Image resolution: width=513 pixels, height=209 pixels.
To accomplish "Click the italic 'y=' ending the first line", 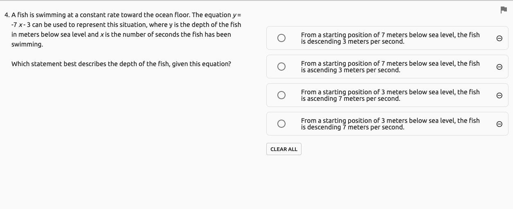I will (x=237, y=15).
